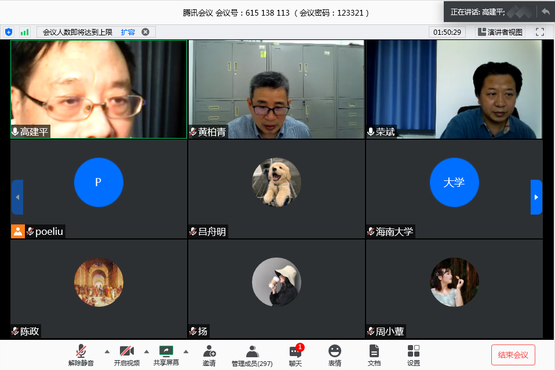Dismiss the participant limit notification

coord(145,32)
